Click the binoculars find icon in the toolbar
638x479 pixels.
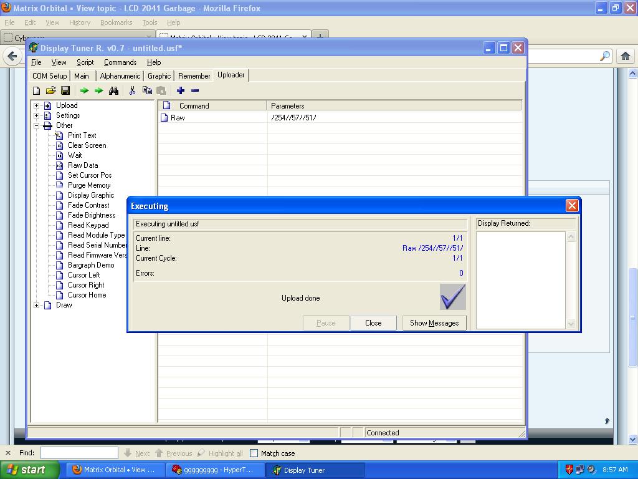113,90
